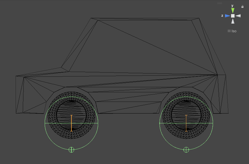This screenshot has width=249, height=164.
Task: Click the left wheel's crosshair marker below the collider
Action: (x=71, y=150)
